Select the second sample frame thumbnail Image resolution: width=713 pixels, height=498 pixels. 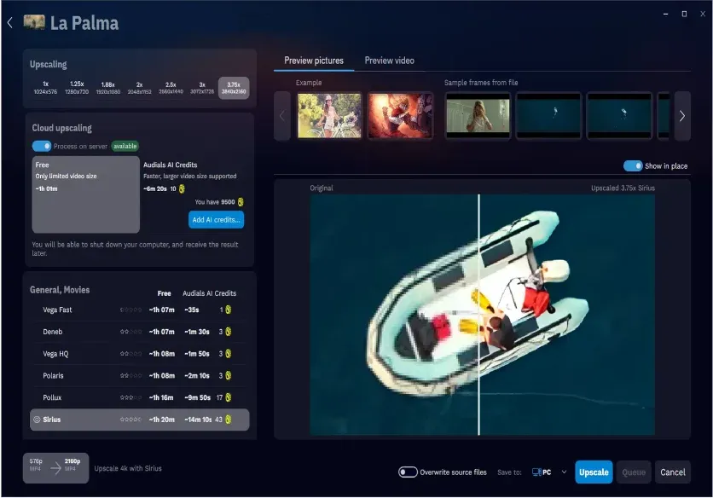548,115
